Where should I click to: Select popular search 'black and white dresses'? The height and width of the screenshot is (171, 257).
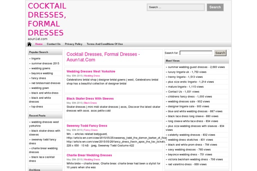40,100
